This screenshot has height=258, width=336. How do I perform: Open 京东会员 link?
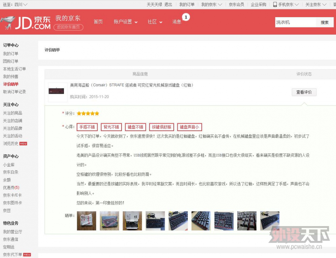tap(236, 4)
